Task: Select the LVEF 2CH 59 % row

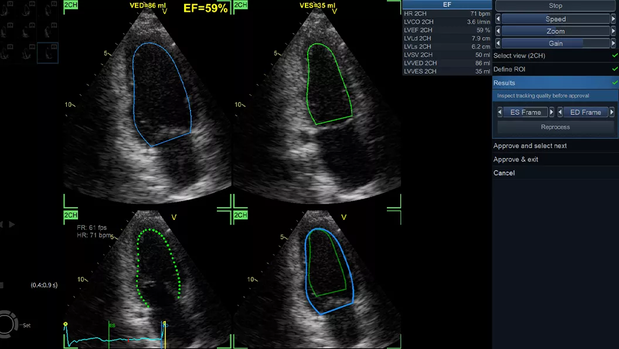Action: [x=447, y=30]
